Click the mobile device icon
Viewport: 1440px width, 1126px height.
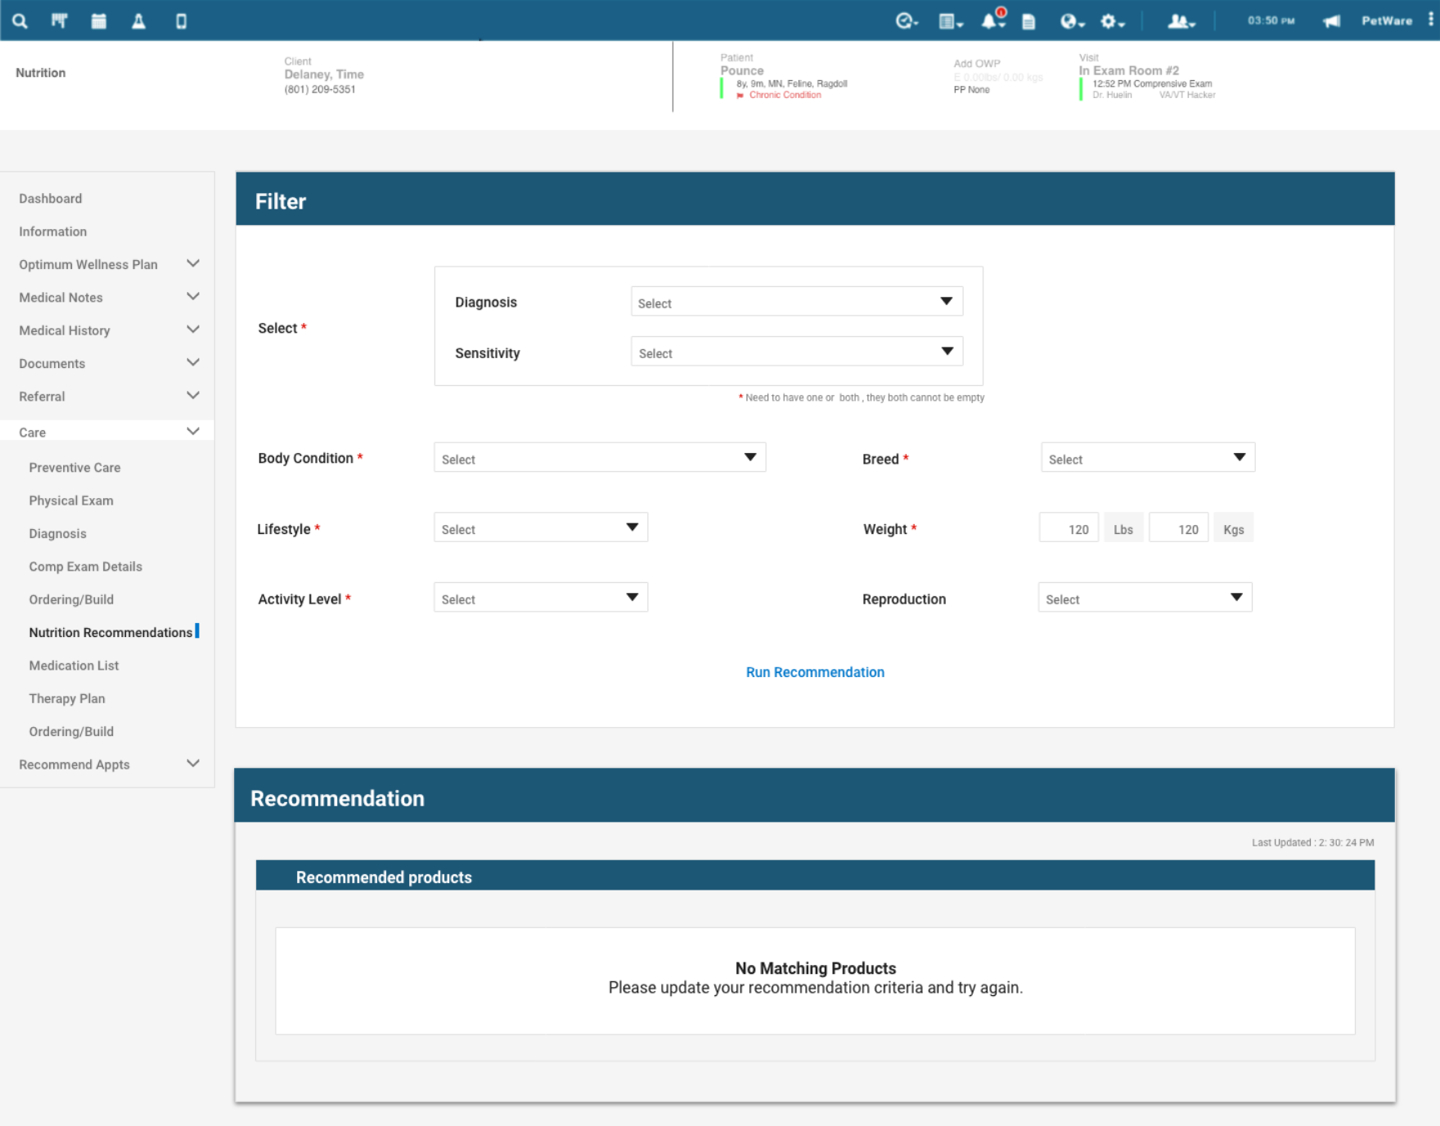pyautogui.click(x=181, y=21)
